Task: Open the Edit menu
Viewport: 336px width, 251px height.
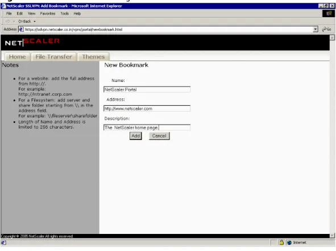Action: click(x=19, y=14)
